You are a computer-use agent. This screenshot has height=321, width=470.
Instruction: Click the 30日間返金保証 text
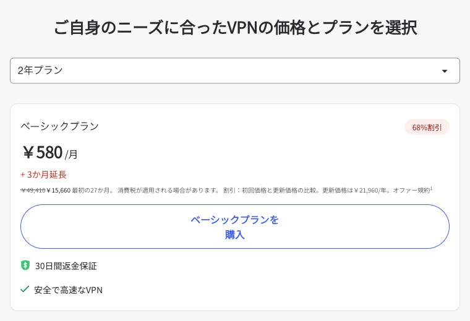[x=66, y=266]
